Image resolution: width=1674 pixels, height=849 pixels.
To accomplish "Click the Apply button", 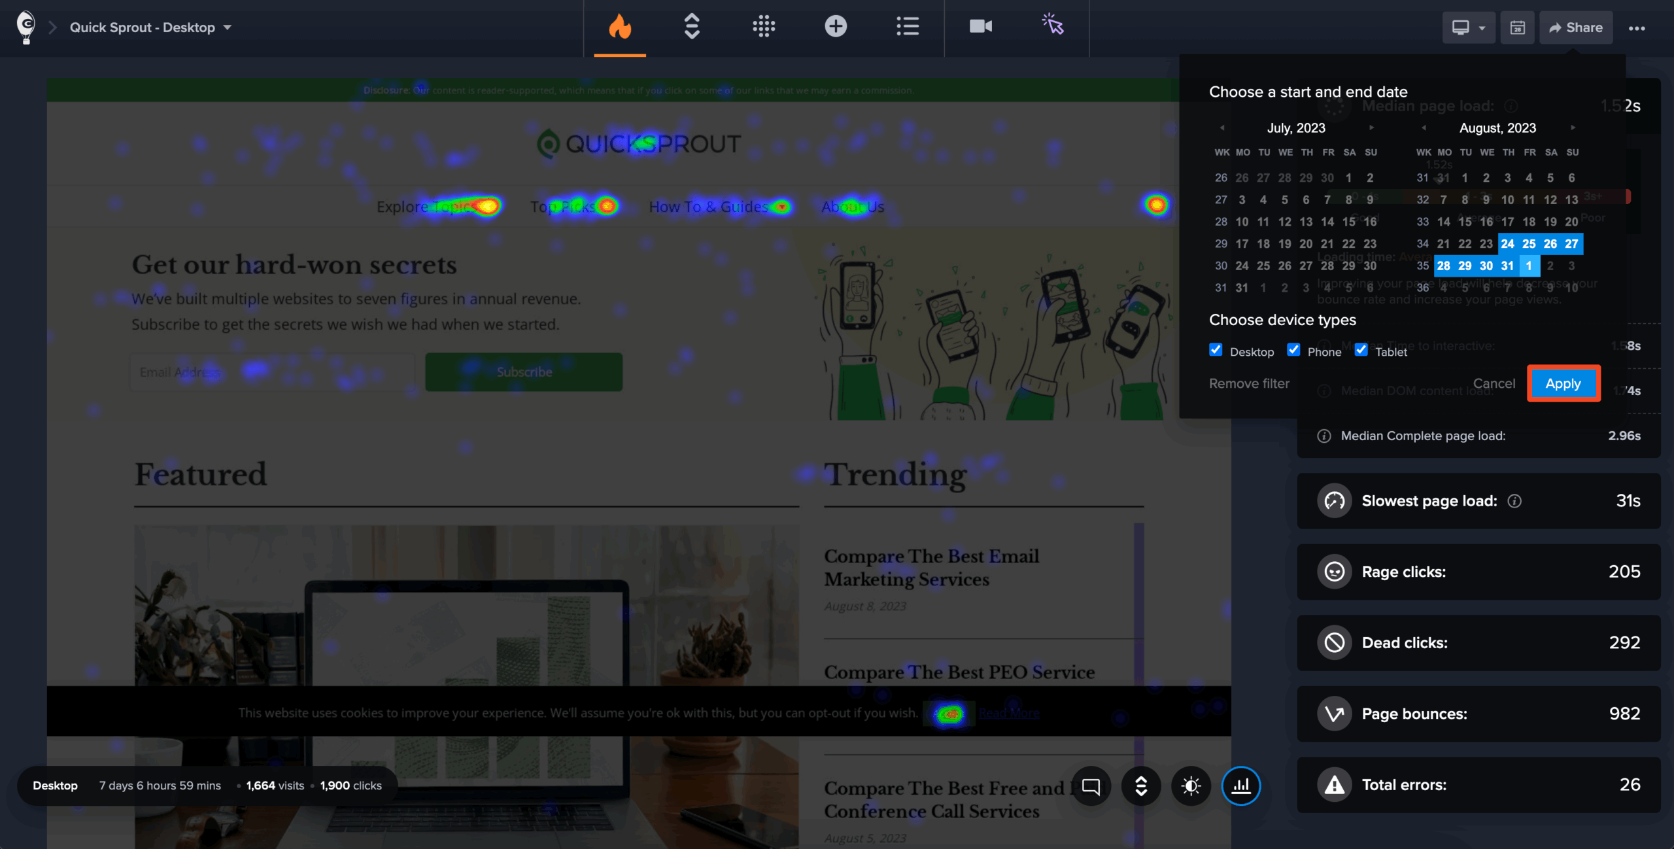I will click(x=1563, y=384).
